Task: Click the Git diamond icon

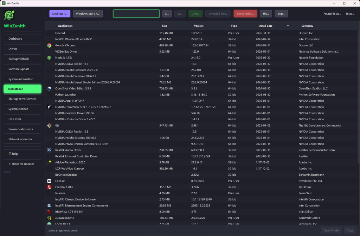Action: (x=49, y=126)
